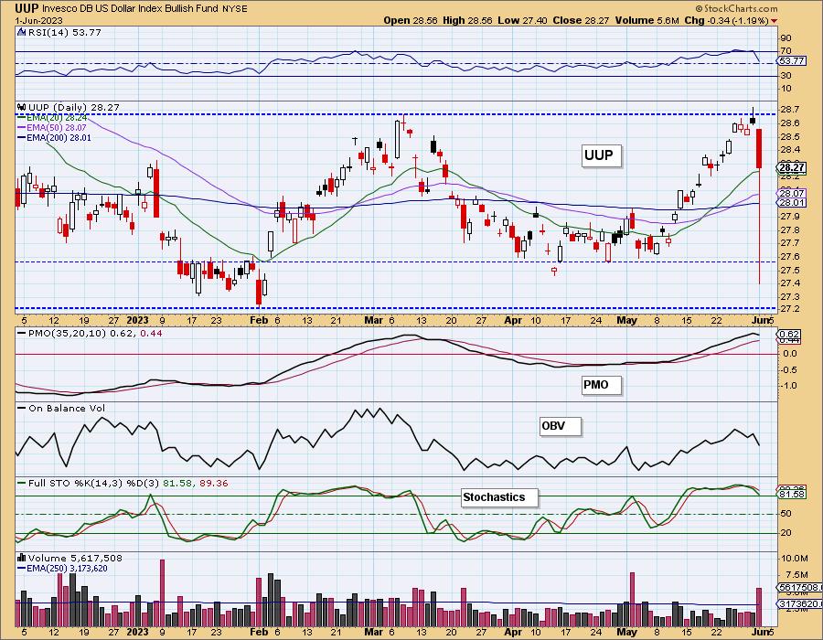823x640 pixels.
Task: Click the On Balance Vol legend text
Action: 67,408
